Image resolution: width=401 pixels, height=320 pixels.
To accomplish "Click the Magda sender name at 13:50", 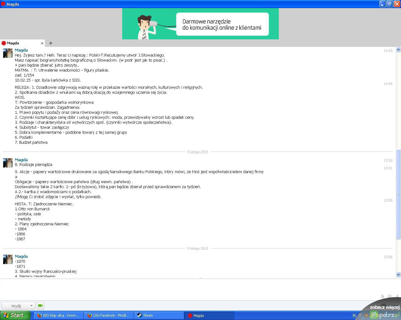I will (x=21, y=160).
